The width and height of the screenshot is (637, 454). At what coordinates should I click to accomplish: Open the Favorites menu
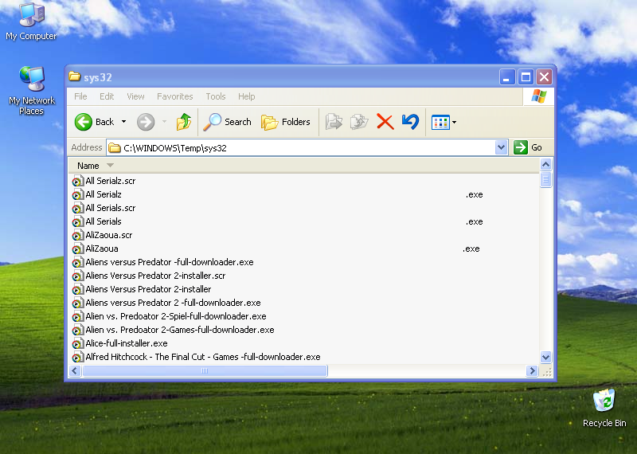[x=175, y=96]
